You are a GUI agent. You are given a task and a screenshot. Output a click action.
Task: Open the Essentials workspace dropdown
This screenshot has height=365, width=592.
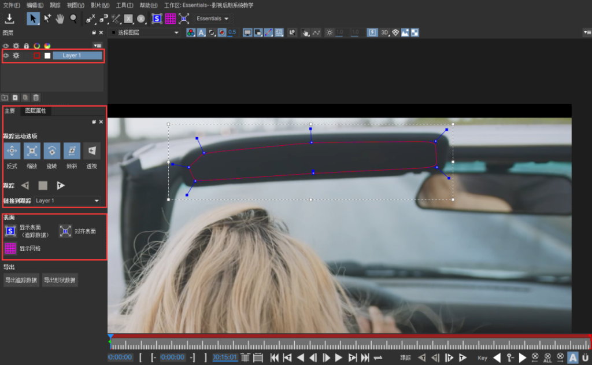coord(213,18)
